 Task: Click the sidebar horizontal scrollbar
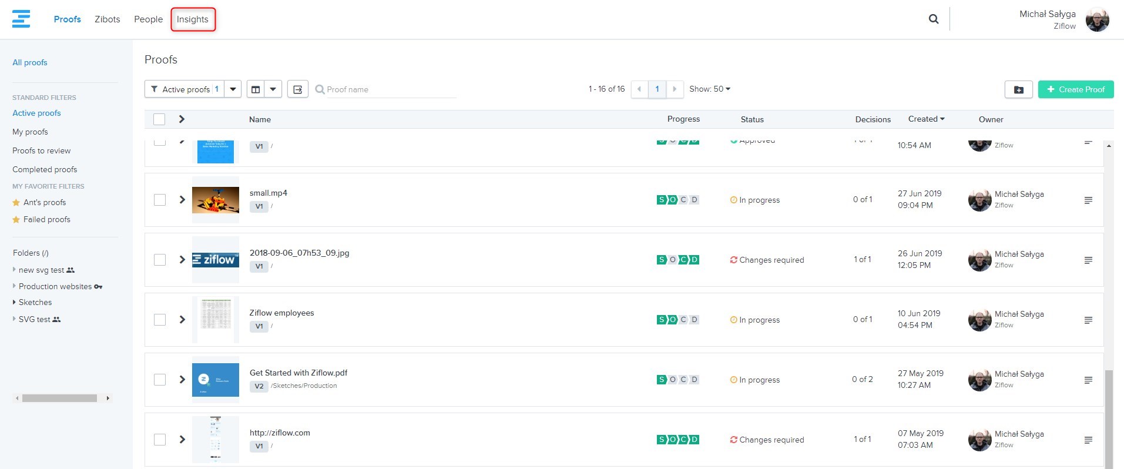[59, 398]
